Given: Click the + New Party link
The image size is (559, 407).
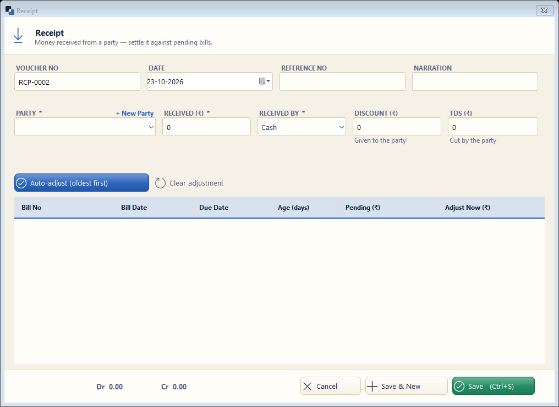Looking at the screenshot, I should [x=135, y=113].
